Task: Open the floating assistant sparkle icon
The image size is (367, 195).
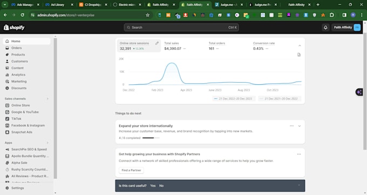Action: tap(359, 92)
